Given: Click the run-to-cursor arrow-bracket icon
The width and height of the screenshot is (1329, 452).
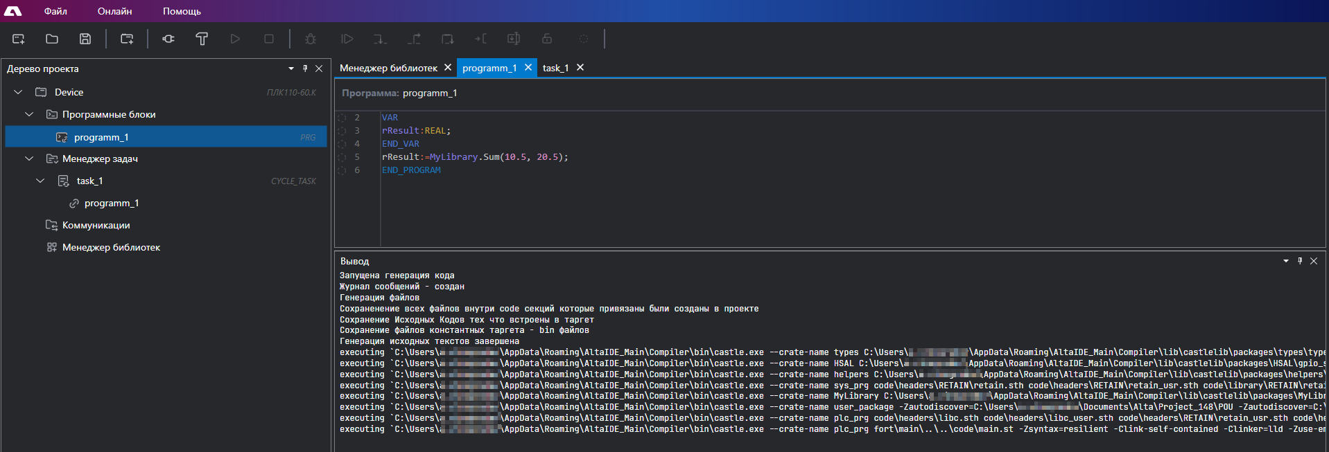Looking at the screenshot, I should click(480, 39).
